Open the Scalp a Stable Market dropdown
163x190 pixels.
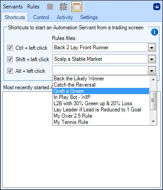tap(151, 59)
